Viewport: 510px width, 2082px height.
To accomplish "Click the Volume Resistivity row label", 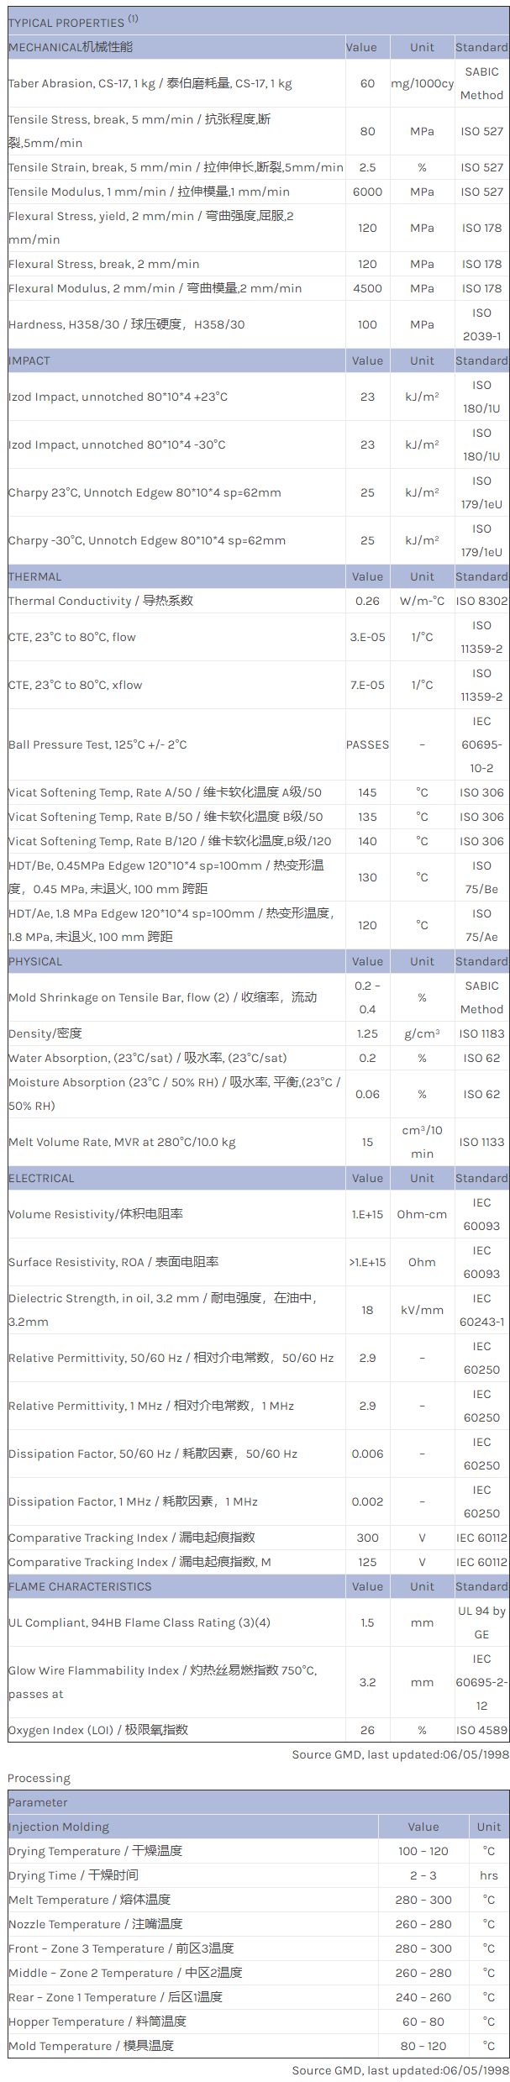I will 96,1214.
